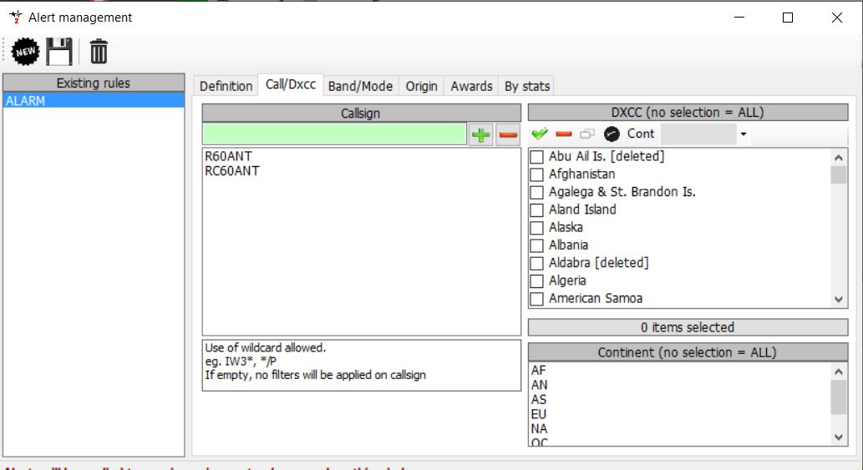
Task: Click DXCC list scrollbar thumb
Action: click(838, 175)
